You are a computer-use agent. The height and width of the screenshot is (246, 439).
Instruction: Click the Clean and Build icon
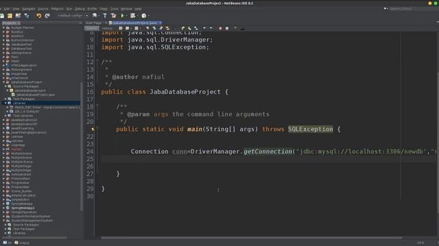click(113, 16)
